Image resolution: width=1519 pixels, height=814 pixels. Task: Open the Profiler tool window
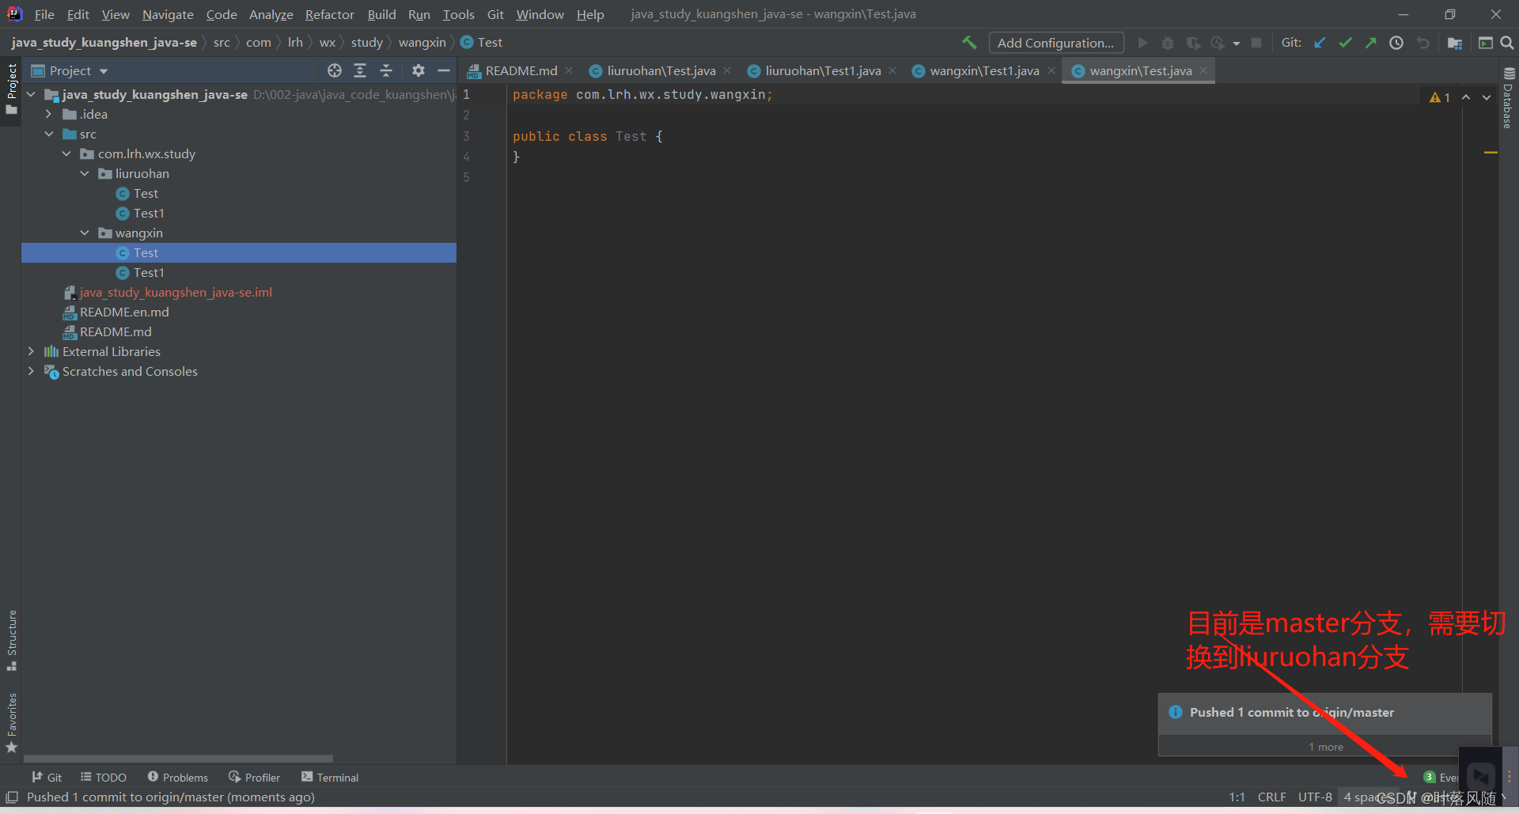255,778
